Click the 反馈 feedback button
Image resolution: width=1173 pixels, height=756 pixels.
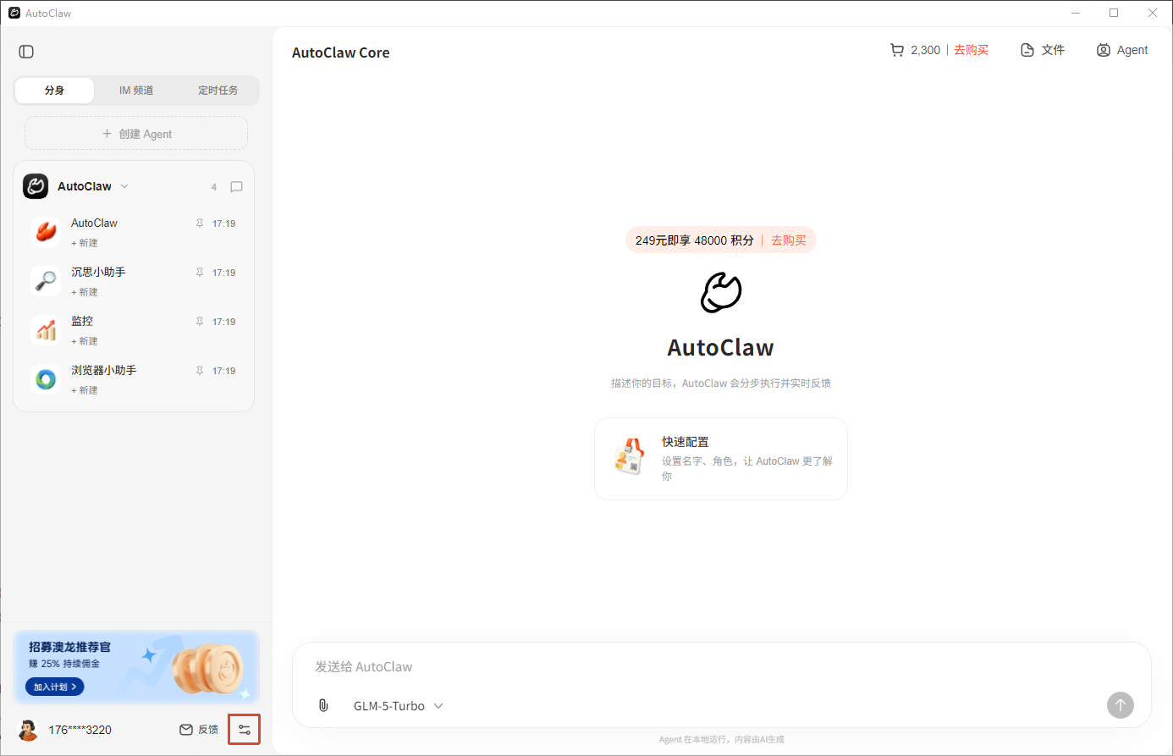click(199, 730)
